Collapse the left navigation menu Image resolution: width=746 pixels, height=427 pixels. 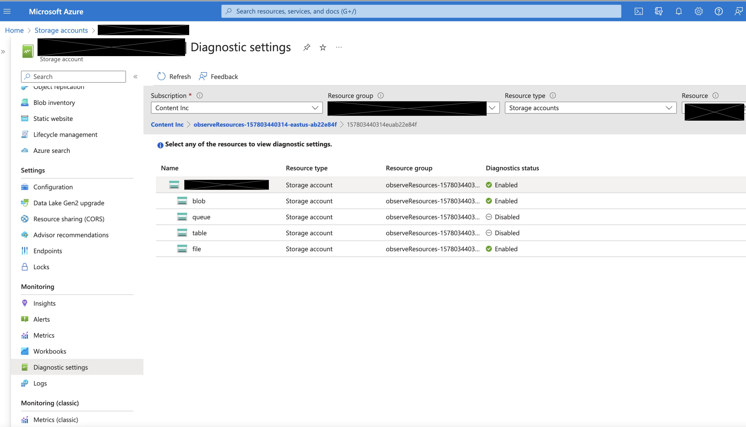click(x=135, y=77)
